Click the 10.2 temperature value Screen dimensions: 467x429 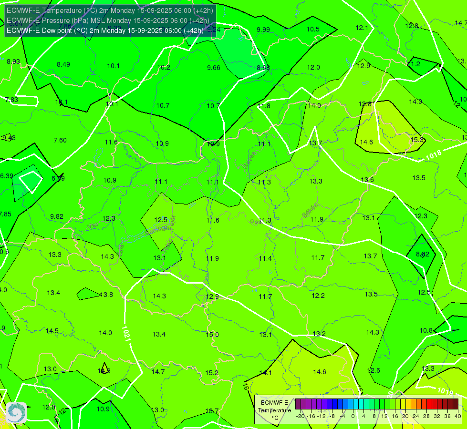pyautogui.click(x=164, y=67)
